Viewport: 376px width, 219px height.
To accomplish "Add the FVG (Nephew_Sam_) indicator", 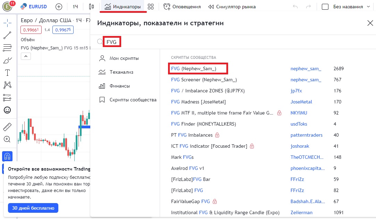I will (x=193, y=69).
